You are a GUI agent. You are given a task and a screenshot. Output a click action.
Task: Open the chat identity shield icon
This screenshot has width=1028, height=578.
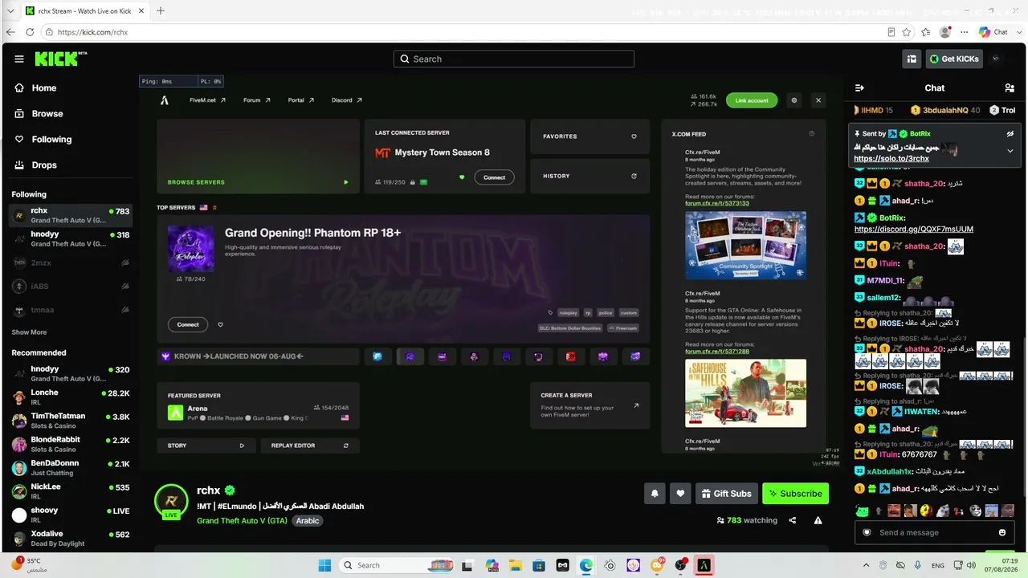pos(867,532)
